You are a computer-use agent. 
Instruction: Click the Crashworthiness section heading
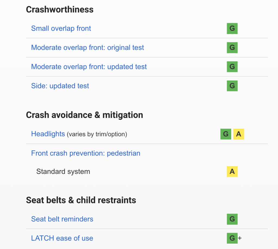tap(60, 10)
